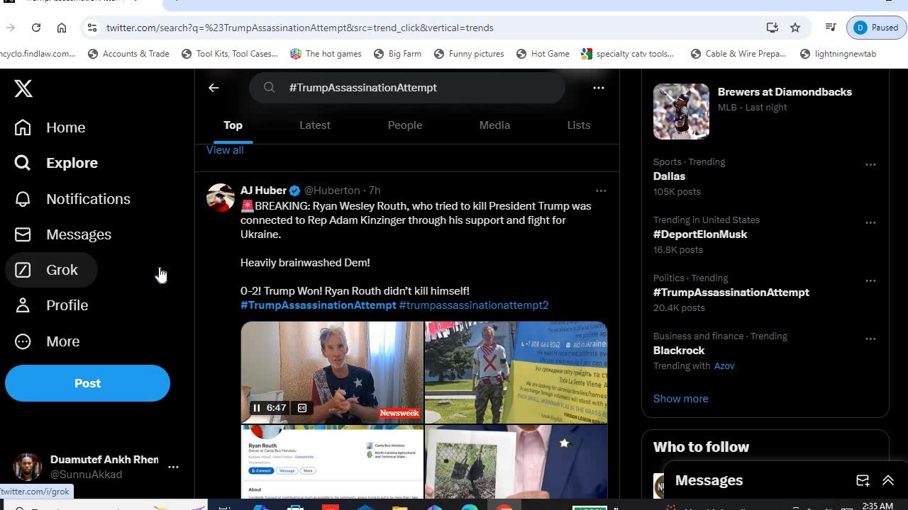
Task: Bookmark this page with the star
Action: click(795, 28)
